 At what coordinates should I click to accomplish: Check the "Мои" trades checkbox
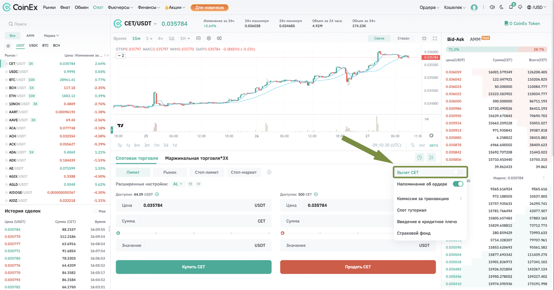pos(95,211)
